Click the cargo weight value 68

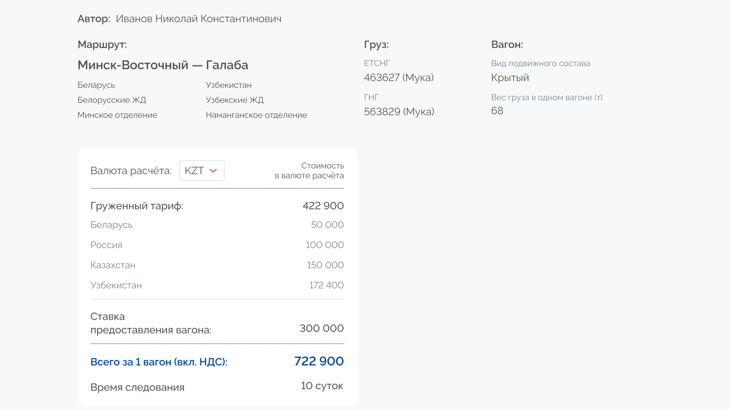tap(497, 111)
